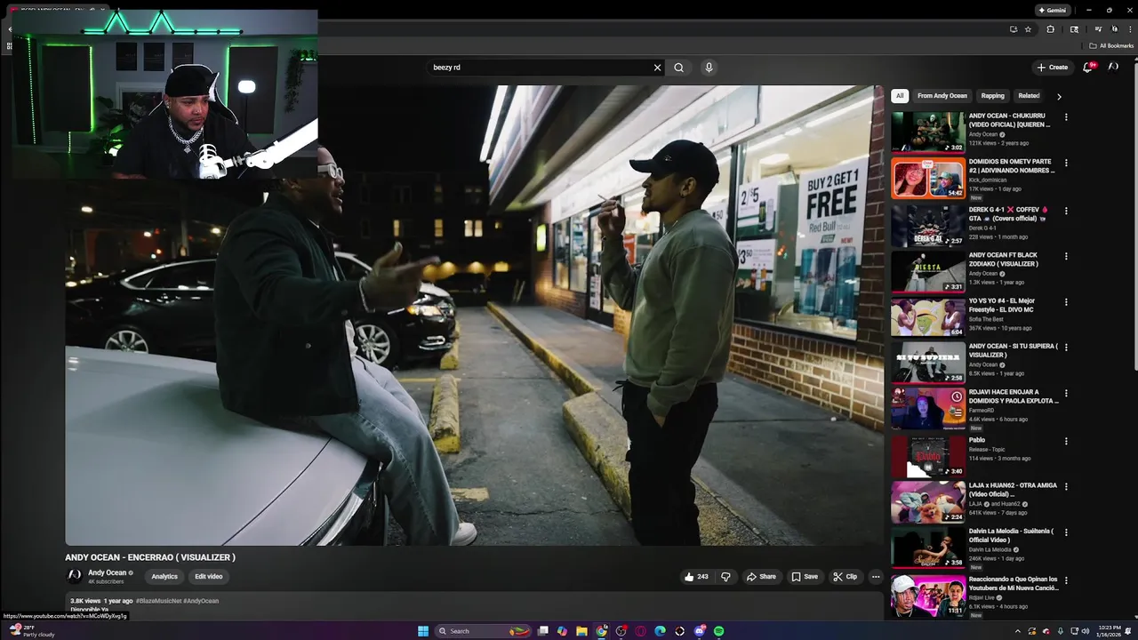Screen dimensions: 1138x640
Task: Click the Edit video button
Action: 209,577
